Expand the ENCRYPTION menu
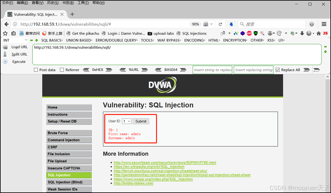The width and height of the screenshot is (331, 193). click(235, 40)
